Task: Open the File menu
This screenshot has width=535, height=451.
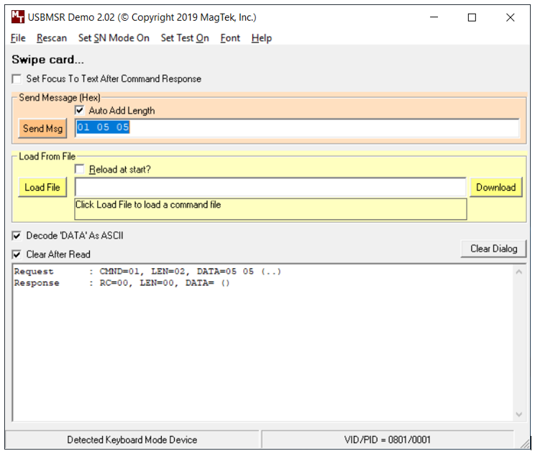Action: (18, 38)
